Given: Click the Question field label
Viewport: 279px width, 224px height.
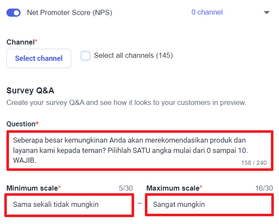Looking at the screenshot, I should click(x=21, y=124).
